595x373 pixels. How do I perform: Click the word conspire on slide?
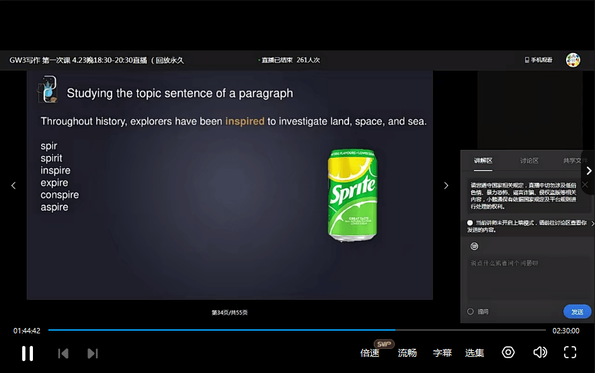[60, 195]
